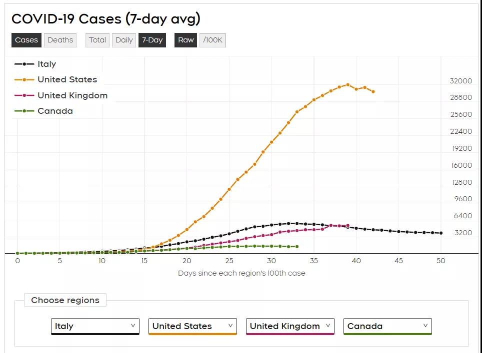The height and width of the screenshot is (353, 482).
Task: Show Total cumulative numbers
Action: [x=97, y=40]
